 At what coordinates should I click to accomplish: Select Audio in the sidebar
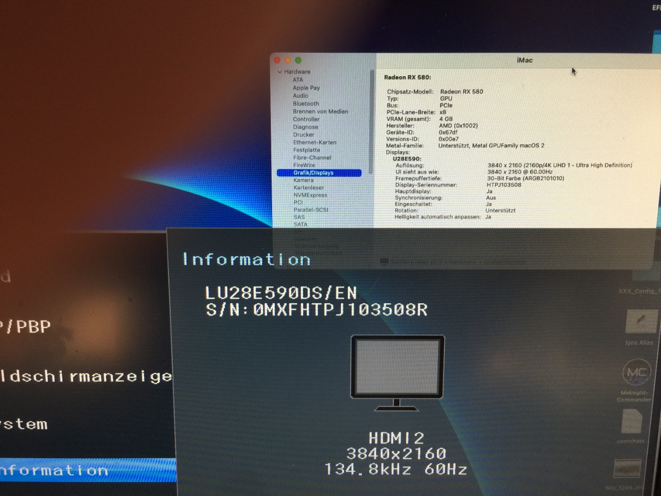301,96
